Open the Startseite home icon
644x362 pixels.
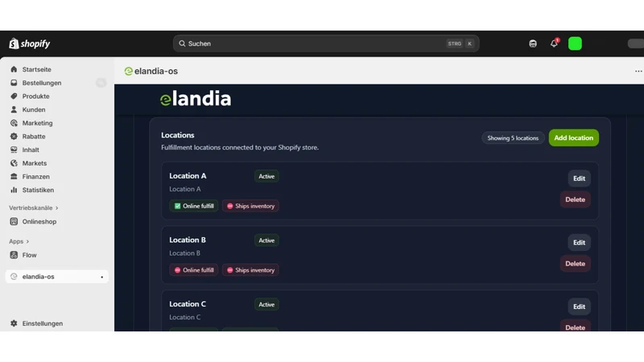14,69
